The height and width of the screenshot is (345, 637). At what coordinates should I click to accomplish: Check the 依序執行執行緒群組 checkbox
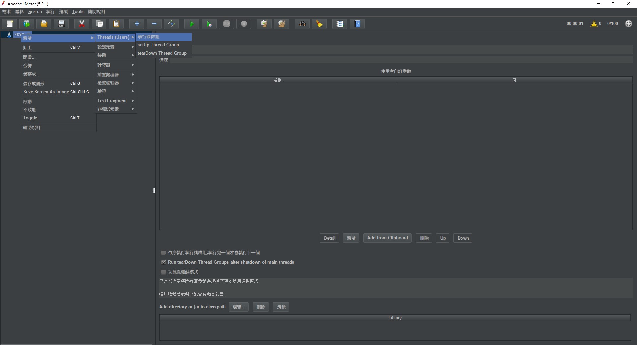point(163,253)
